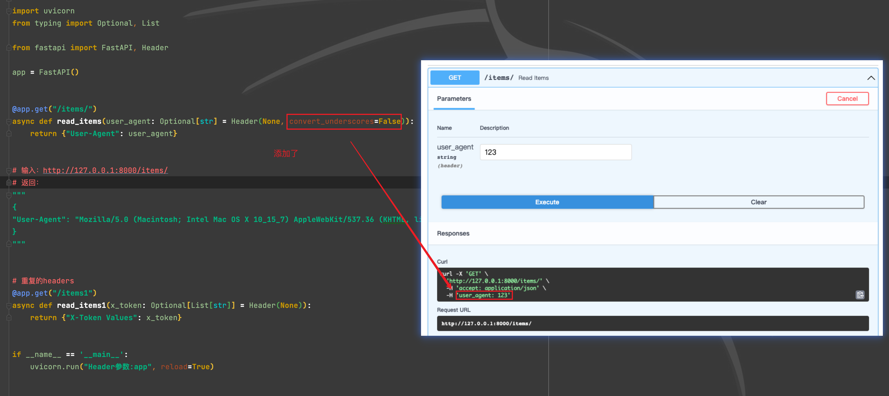889x396 pixels.
Task: Click the Execute button
Action: (547, 202)
